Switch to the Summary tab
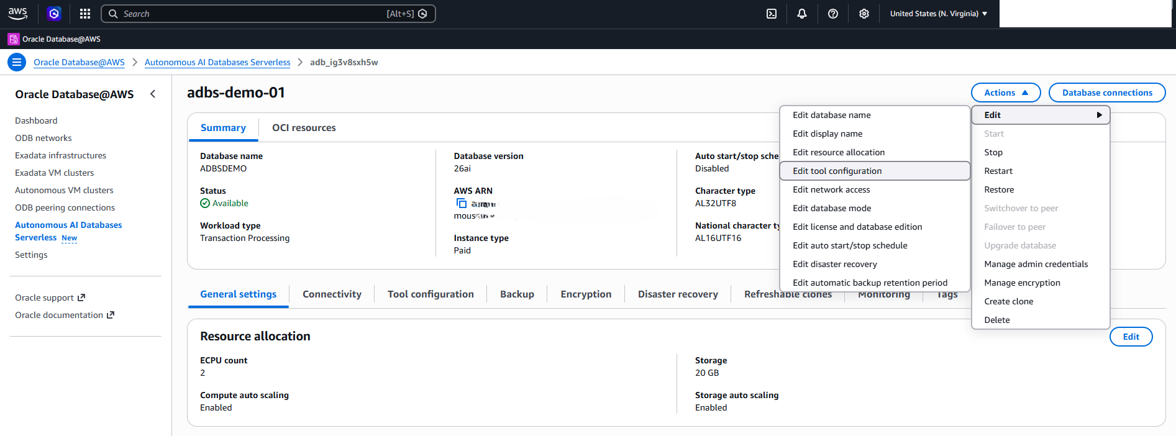1176x436 pixels. pos(223,127)
